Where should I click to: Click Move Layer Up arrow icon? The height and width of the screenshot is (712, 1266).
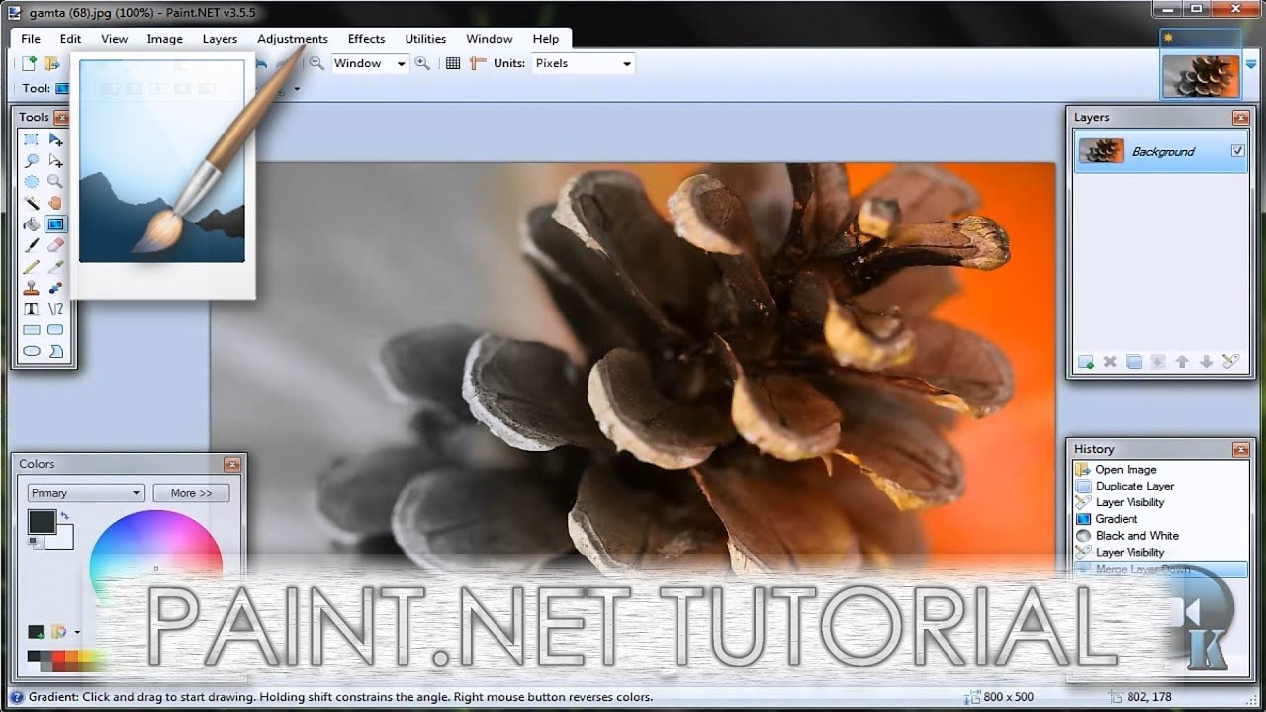1182,362
